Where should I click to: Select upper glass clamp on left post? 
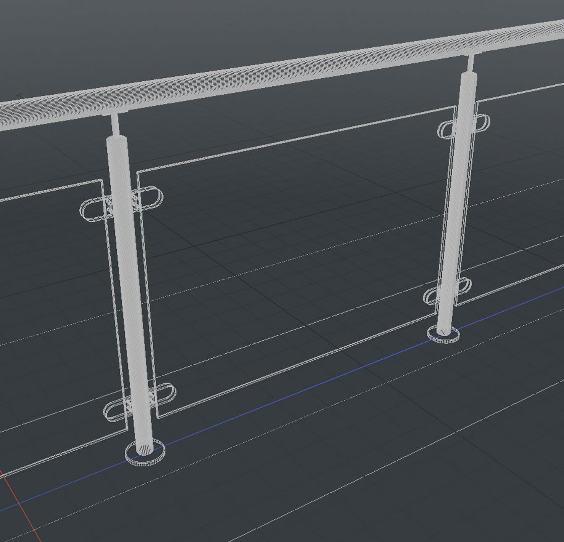[121, 204]
